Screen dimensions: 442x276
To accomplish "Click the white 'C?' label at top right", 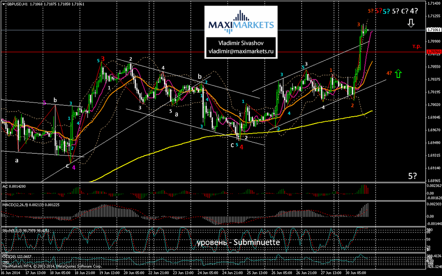I will tap(405, 11).
